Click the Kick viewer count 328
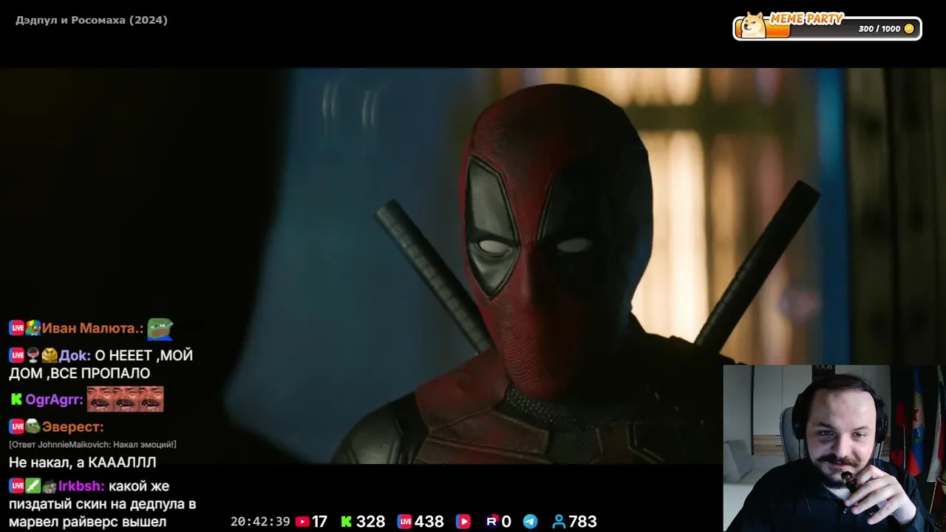The width and height of the screenshot is (946, 532). pyautogui.click(x=370, y=522)
